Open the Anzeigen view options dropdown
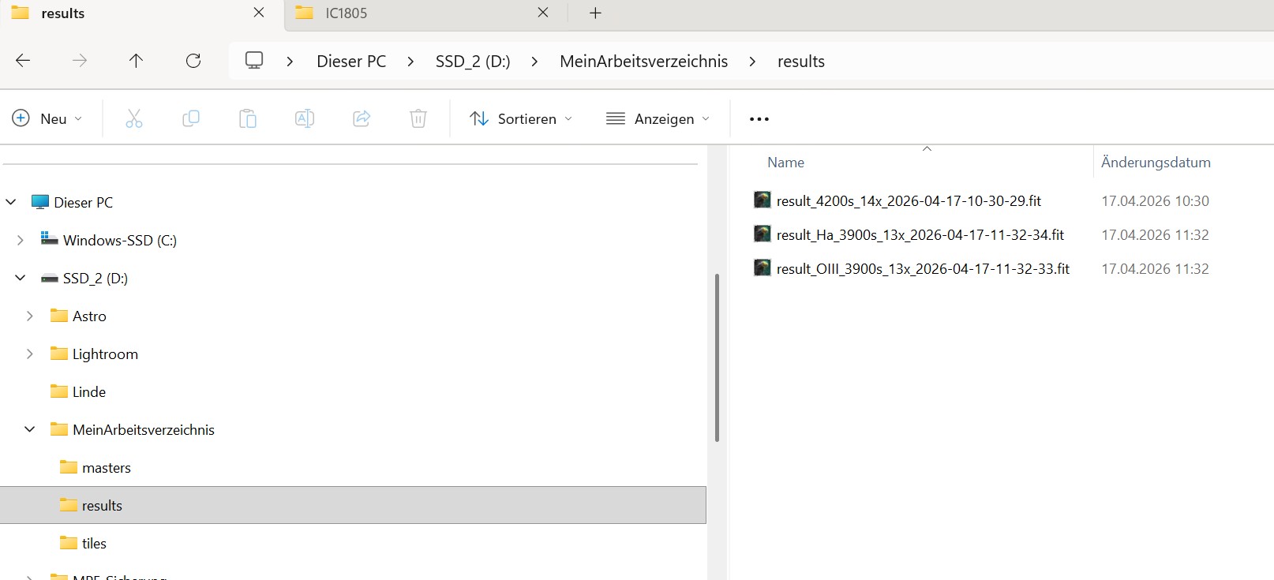1274x580 pixels. (x=658, y=119)
